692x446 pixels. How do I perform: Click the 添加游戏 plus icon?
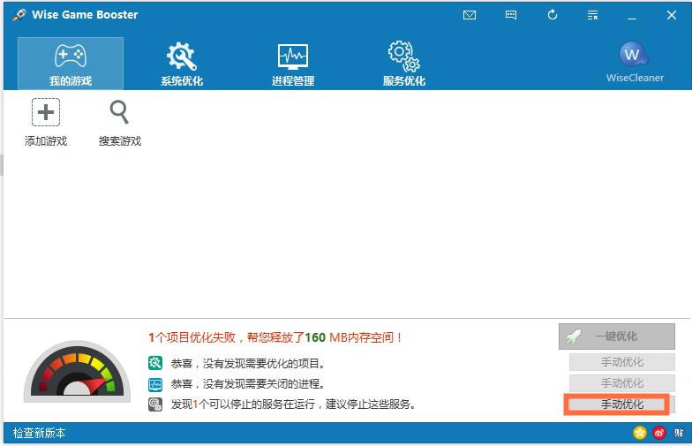click(46, 112)
